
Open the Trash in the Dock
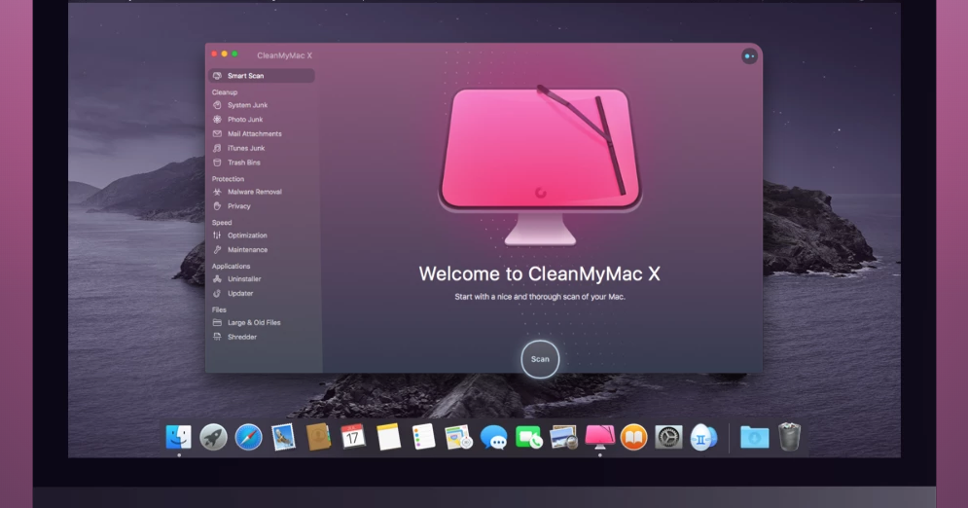[790, 436]
